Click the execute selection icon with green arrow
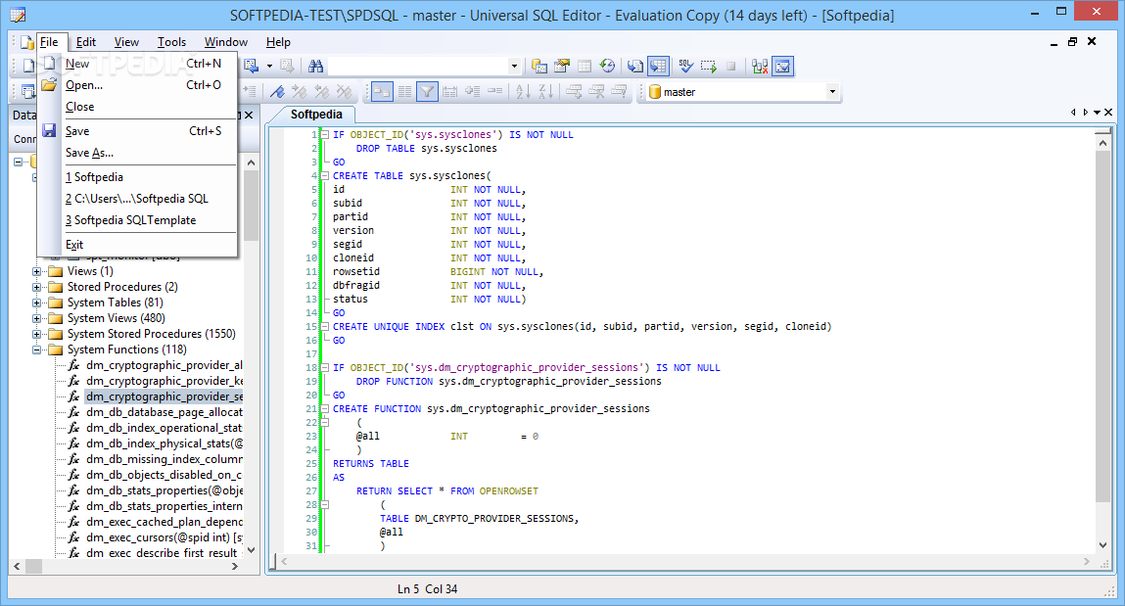This screenshot has width=1125, height=606. tap(709, 67)
